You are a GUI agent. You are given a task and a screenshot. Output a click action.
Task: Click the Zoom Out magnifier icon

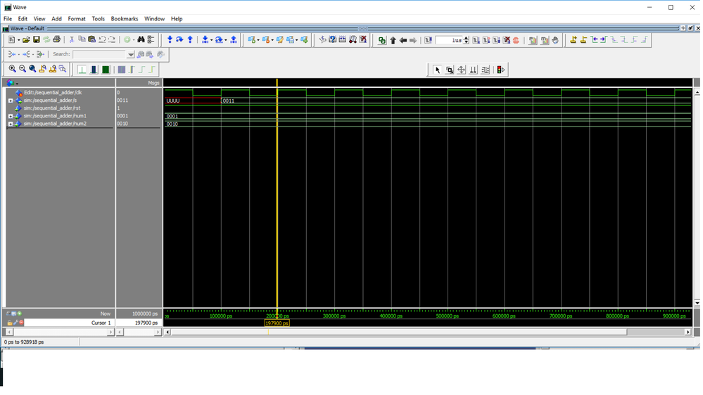23,70
